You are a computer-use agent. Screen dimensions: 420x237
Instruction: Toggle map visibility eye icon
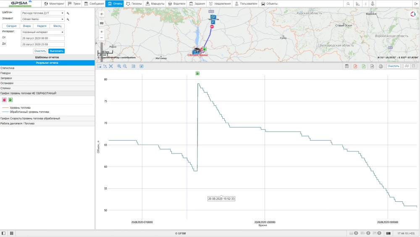click(x=102, y=14)
